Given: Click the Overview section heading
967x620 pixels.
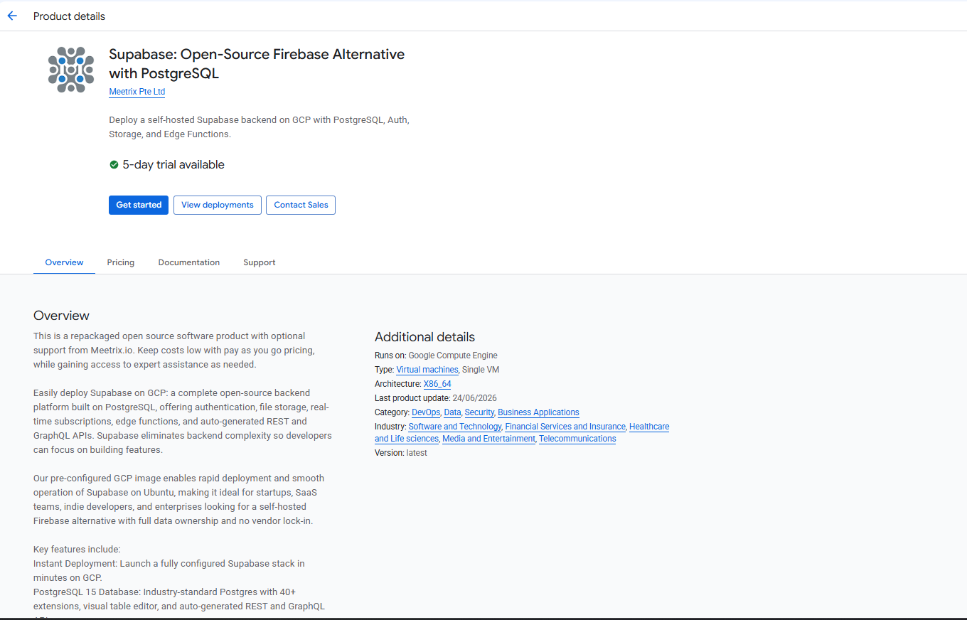Looking at the screenshot, I should [x=61, y=316].
